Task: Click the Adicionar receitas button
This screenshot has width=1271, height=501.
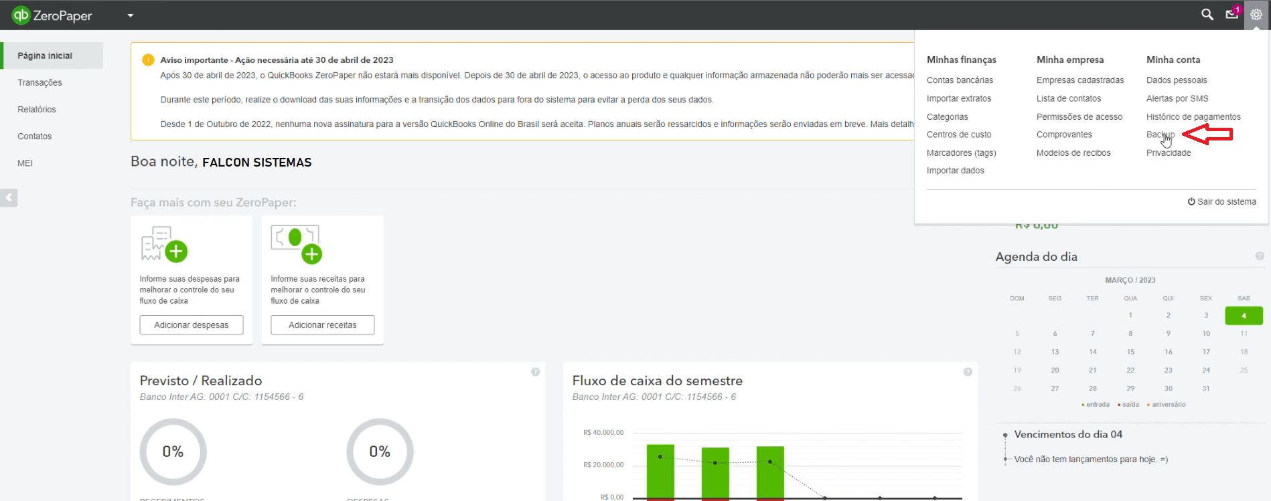Action: 323,325
